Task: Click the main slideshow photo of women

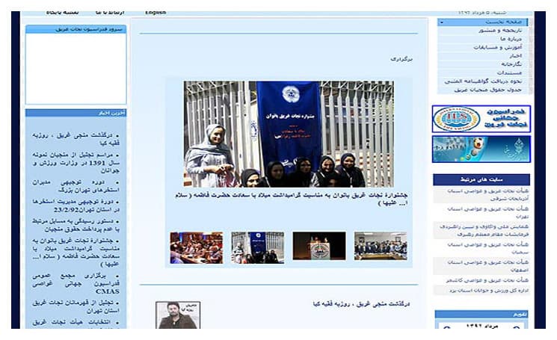Action: tap(289, 134)
